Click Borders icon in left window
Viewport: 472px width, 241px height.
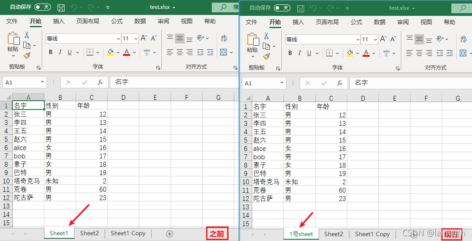click(90, 52)
